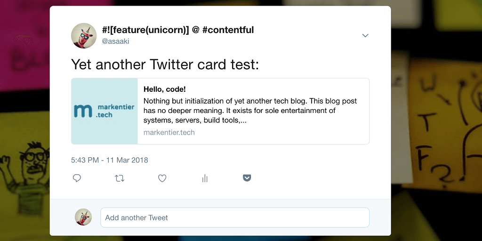This screenshot has height=241, width=482.
Task: Open the @asaaki handle link
Action: coord(115,41)
